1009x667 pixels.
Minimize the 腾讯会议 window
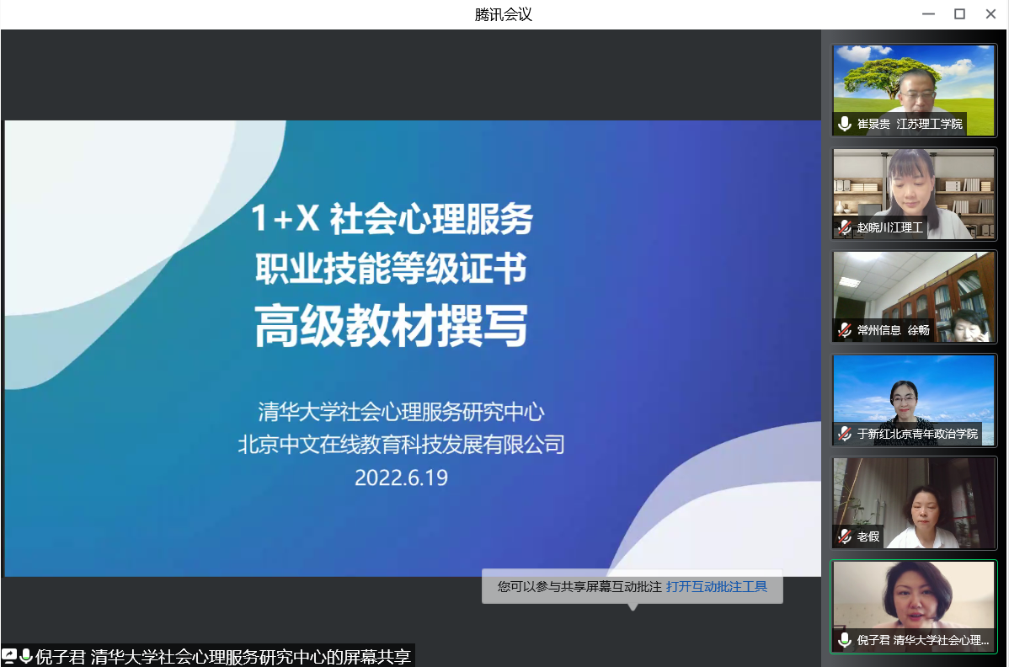coord(928,14)
